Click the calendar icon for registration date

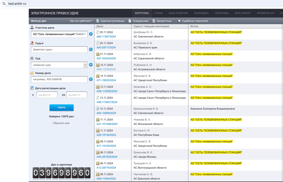(x=32, y=88)
